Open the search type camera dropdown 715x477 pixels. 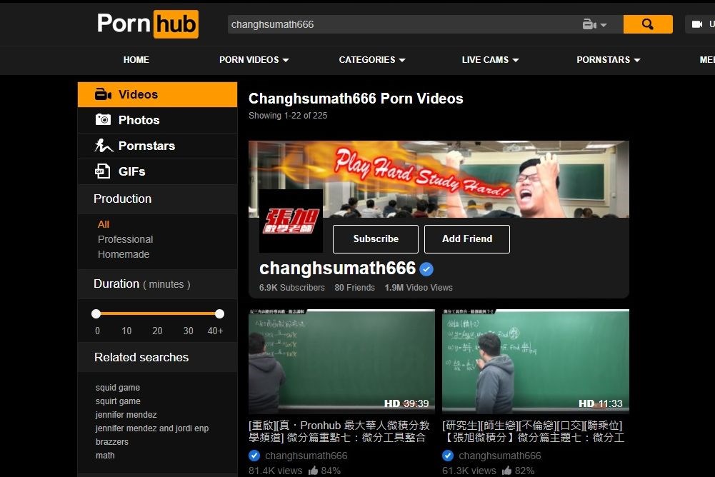(594, 24)
